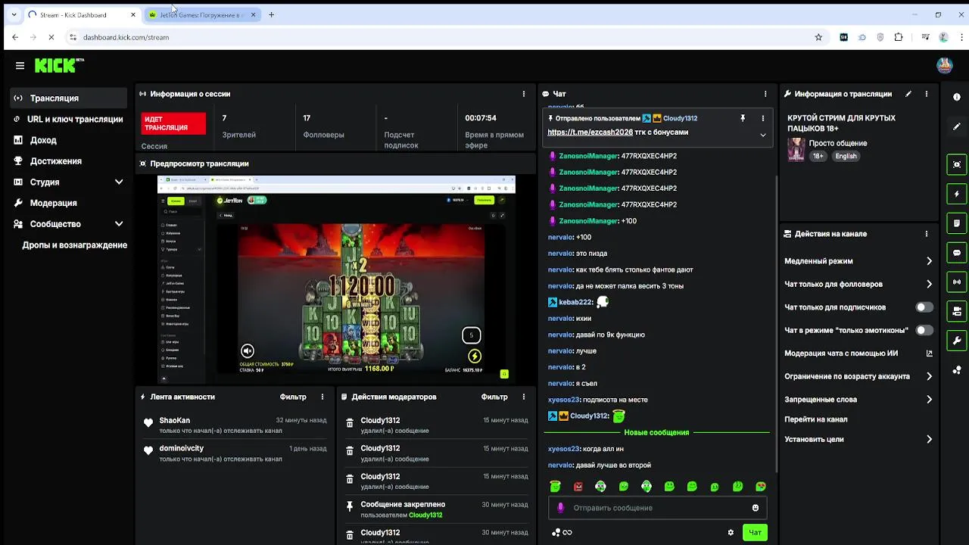Open Модерация in sidebar
969x545 pixels.
click(x=69, y=203)
